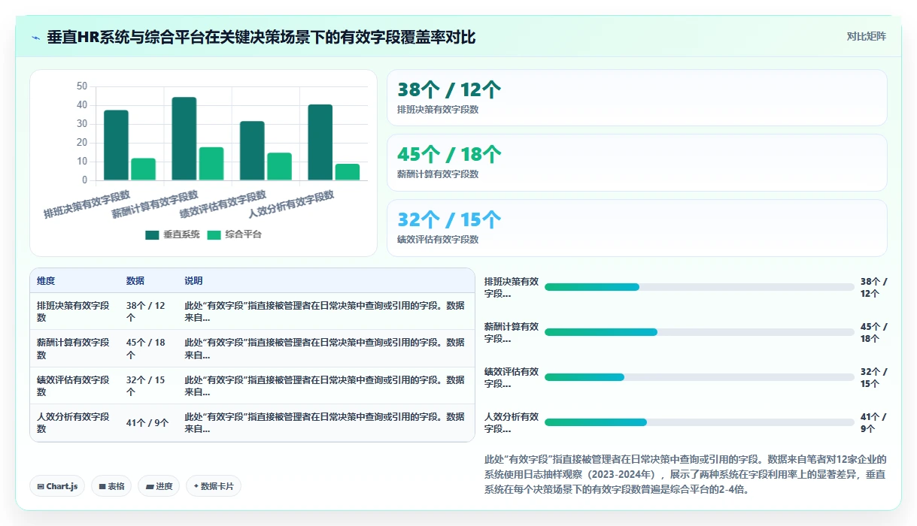Click the 排班决策 progress bar

tap(700, 287)
